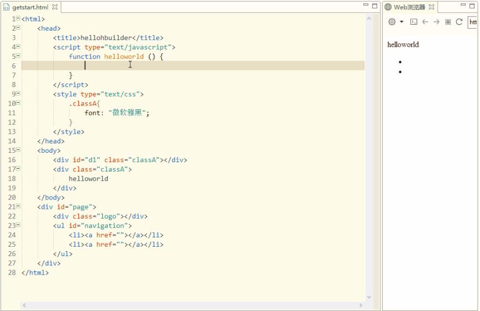Place cursor on function name helloworld
The image size is (480, 311).
[124, 57]
